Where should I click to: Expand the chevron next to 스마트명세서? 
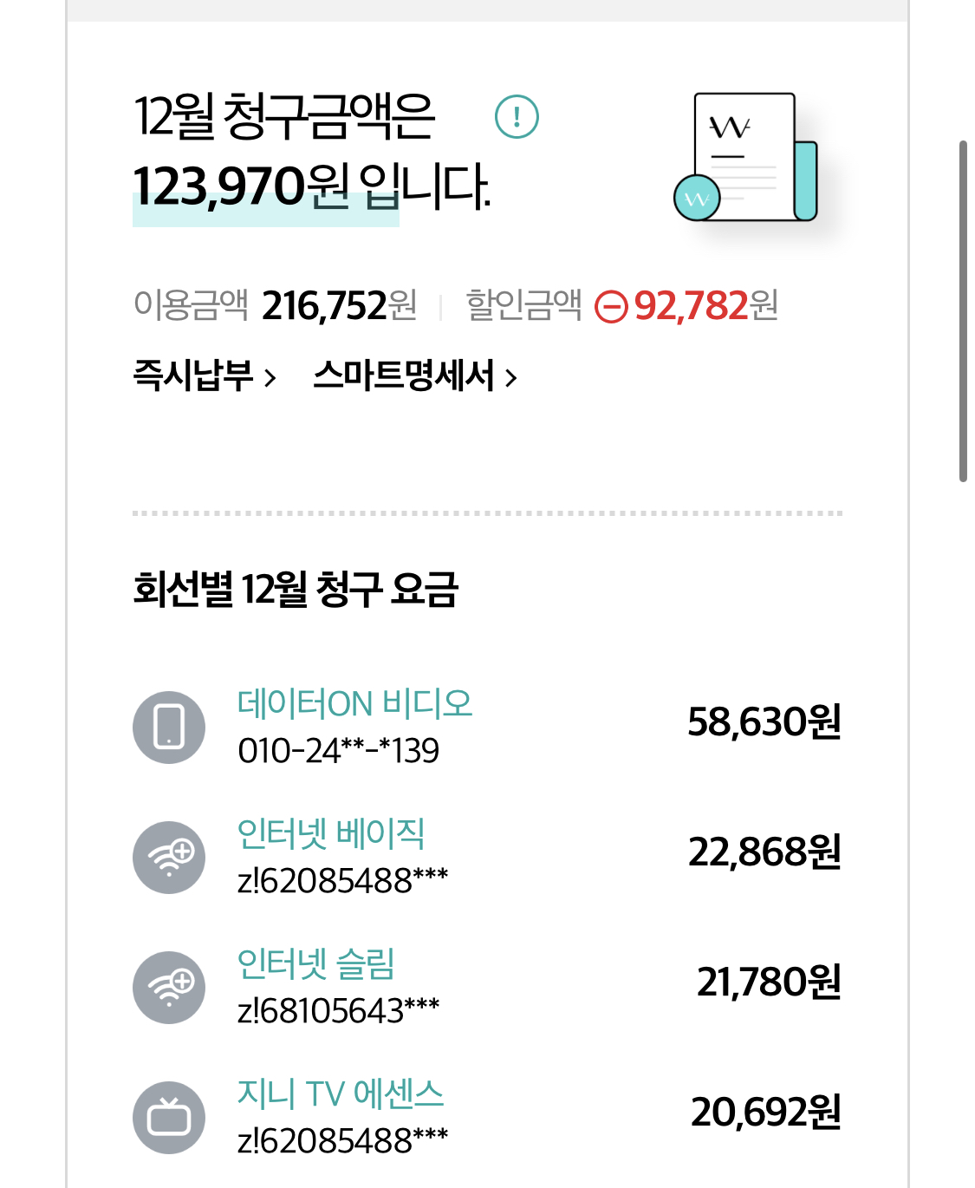point(511,378)
